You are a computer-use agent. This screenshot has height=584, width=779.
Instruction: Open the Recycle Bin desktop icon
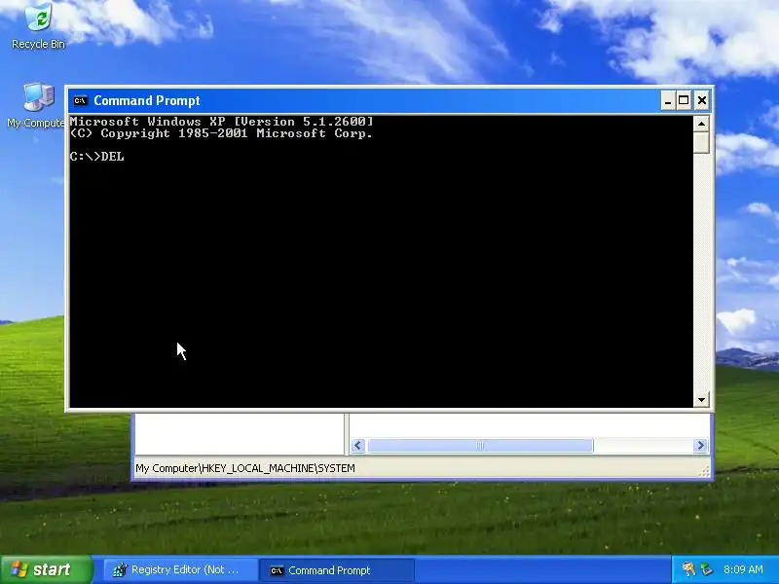click(38, 26)
